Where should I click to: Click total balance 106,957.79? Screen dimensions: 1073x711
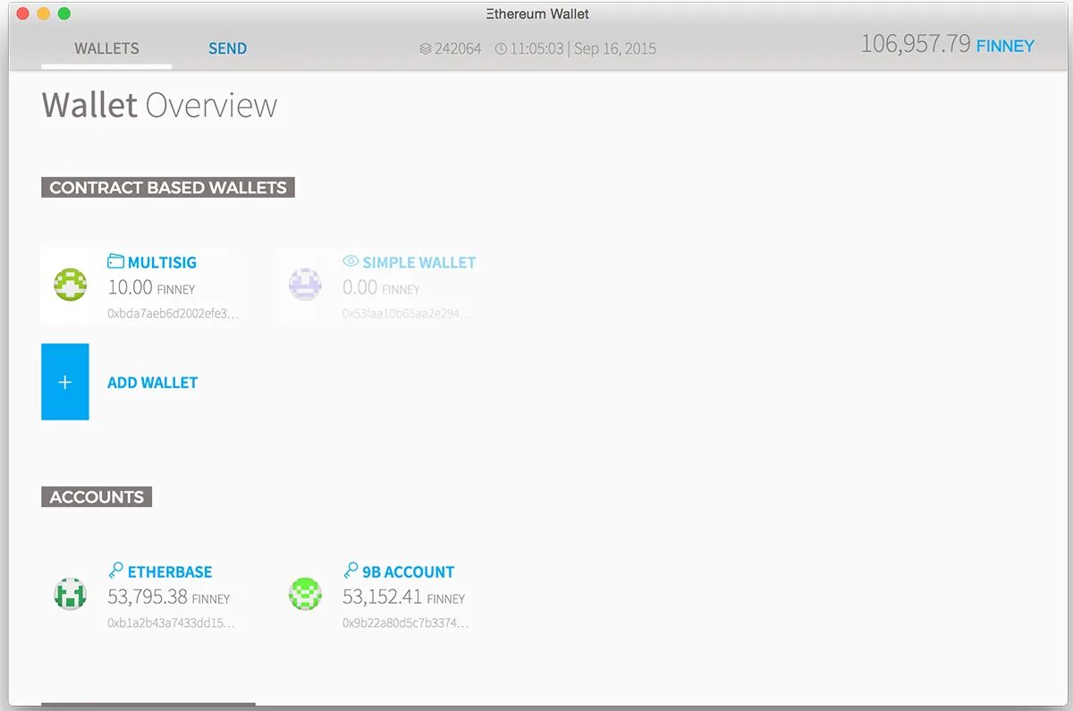pyautogui.click(x=916, y=44)
